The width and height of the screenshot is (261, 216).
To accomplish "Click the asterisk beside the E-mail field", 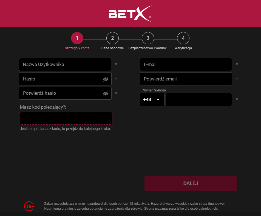I will (237, 64).
